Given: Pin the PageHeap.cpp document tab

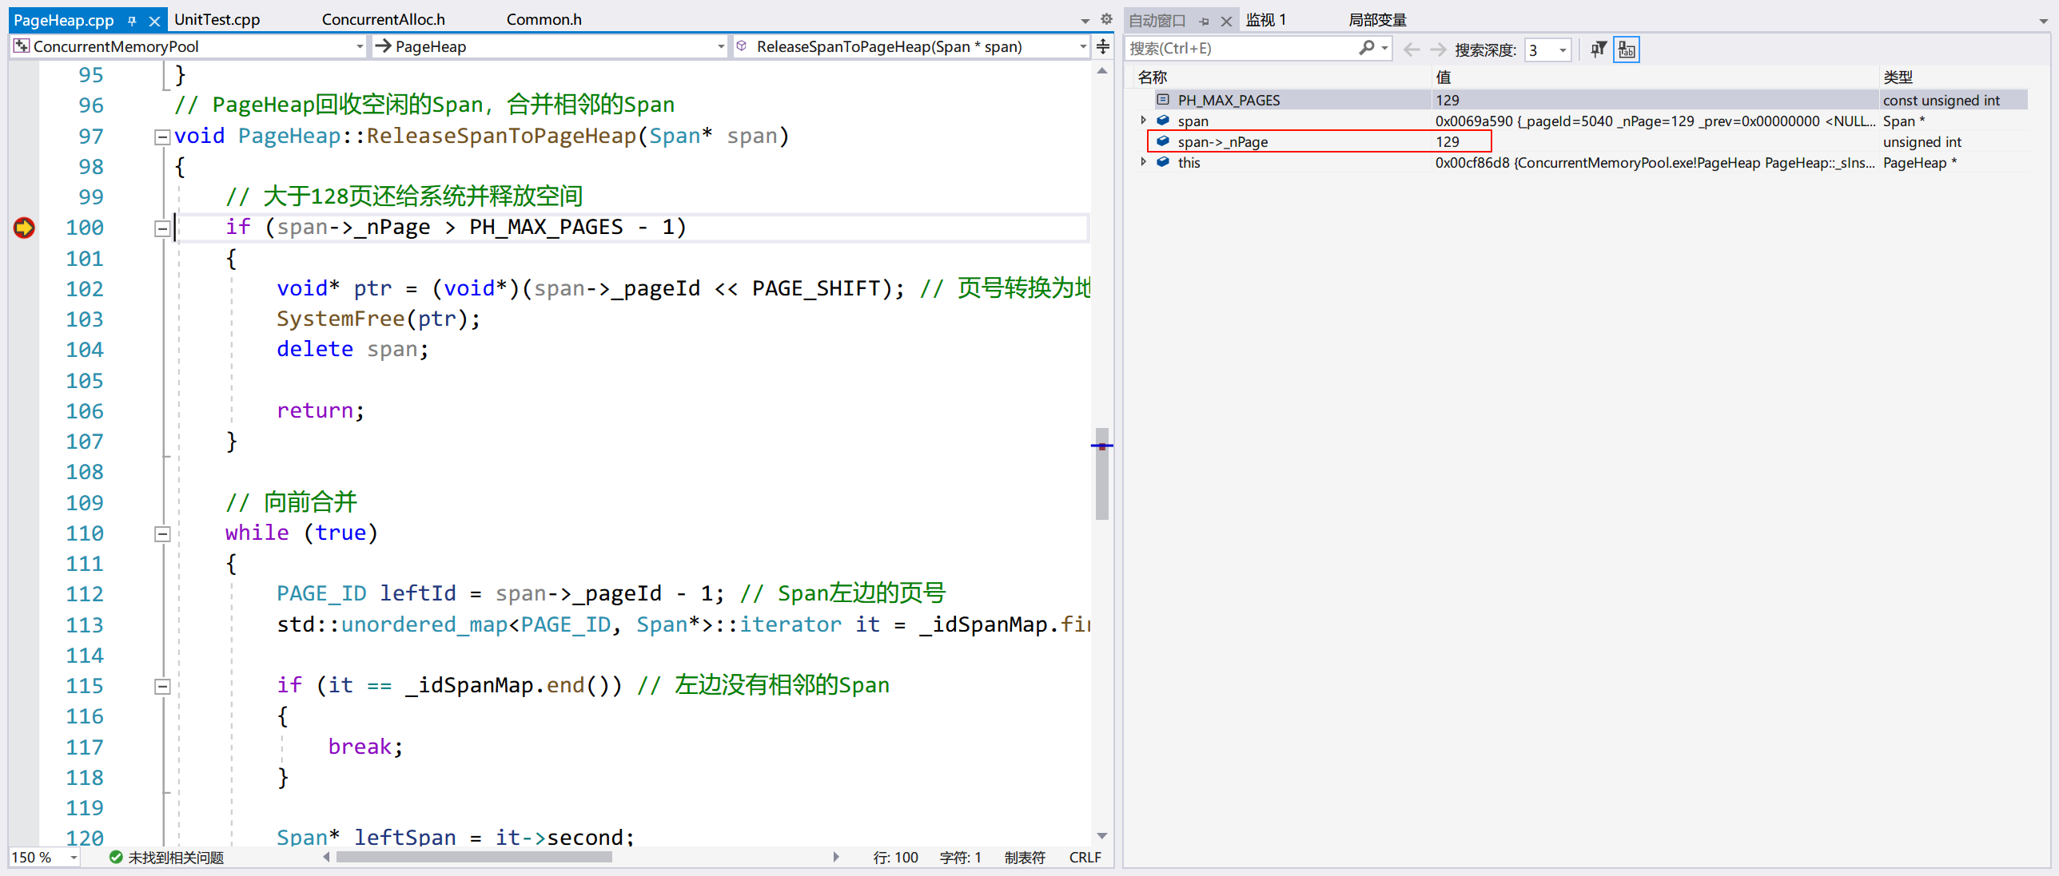Looking at the screenshot, I should click(132, 20).
